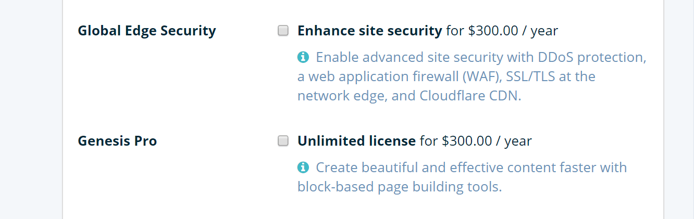Viewport: 694px width, 219px height.
Task: Tick the Genesis Pro unlimited license checkbox
Action: point(283,141)
